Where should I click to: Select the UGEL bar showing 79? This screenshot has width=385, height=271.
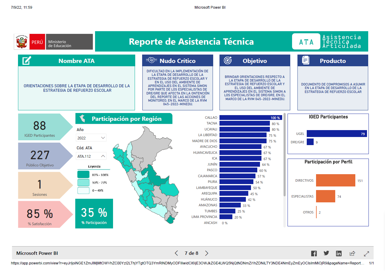337,134
